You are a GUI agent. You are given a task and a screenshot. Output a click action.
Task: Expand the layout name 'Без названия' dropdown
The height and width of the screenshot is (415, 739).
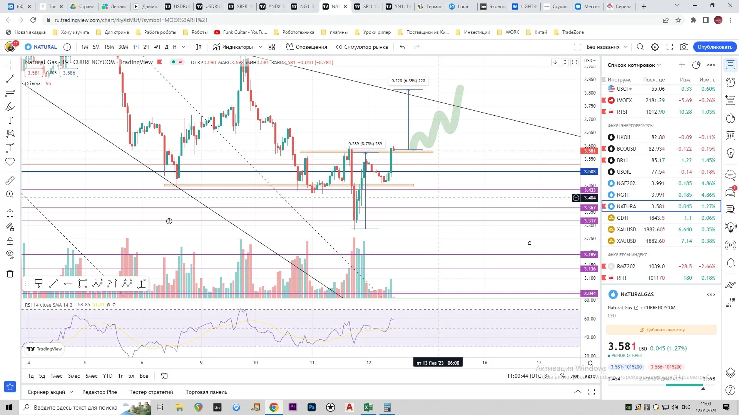(x=626, y=47)
